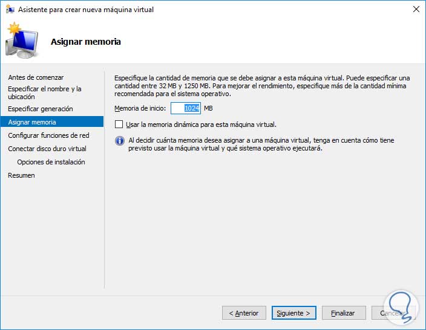Viewport: 426px width, 330px height.
Task: Click the memory description paragraph
Action: pyautogui.click(x=262, y=86)
